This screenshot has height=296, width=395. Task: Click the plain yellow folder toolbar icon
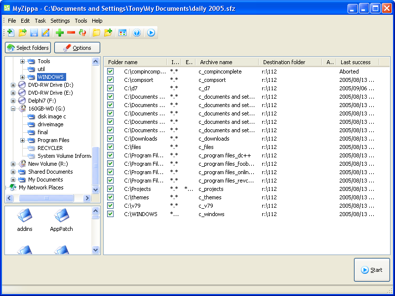click(96, 33)
